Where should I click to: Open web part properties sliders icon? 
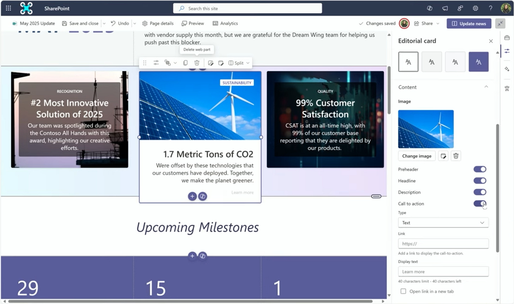pyautogui.click(x=156, y=63)
